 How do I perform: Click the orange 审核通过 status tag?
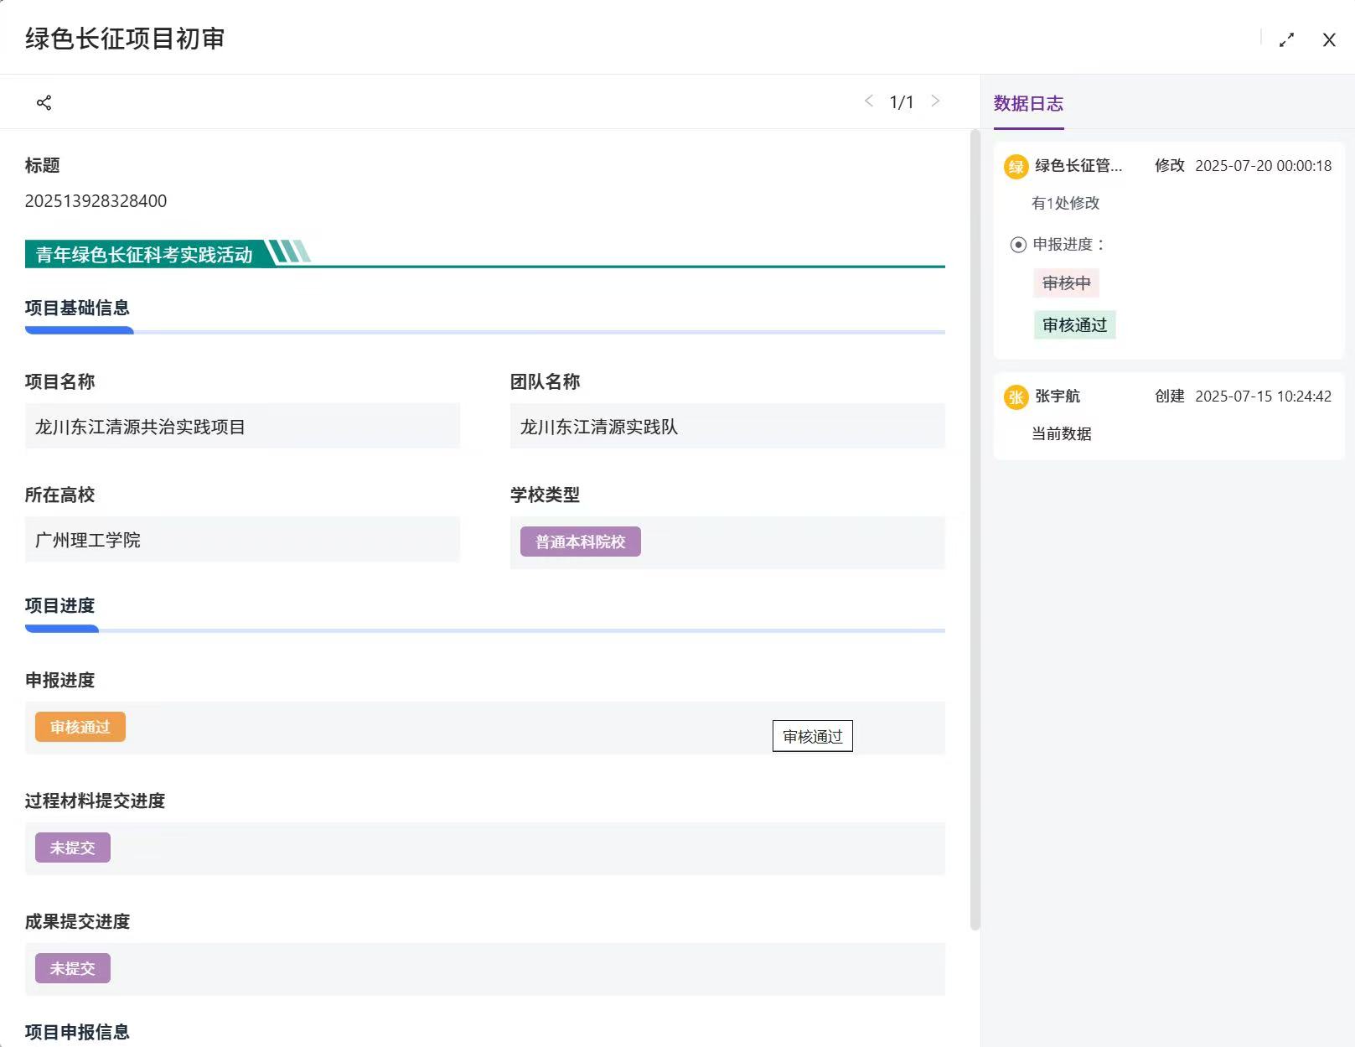tap(80, 727)
